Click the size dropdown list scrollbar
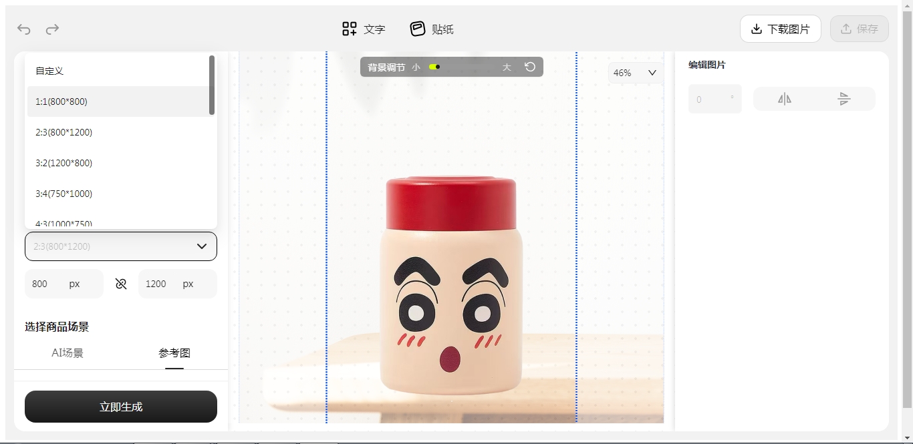The image size is (913, 444). [212, 85]
